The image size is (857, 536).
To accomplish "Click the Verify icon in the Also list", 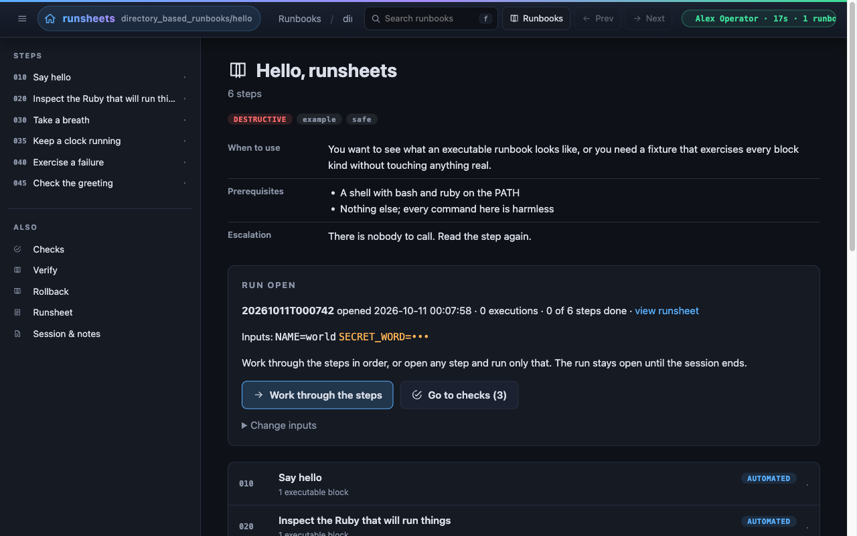I will [18, 270].
